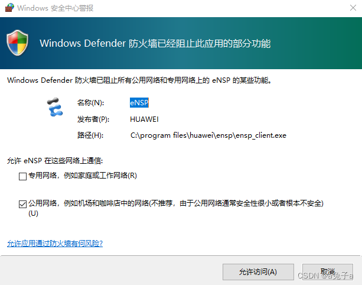Select the eNSP name field value

[139, 102]
